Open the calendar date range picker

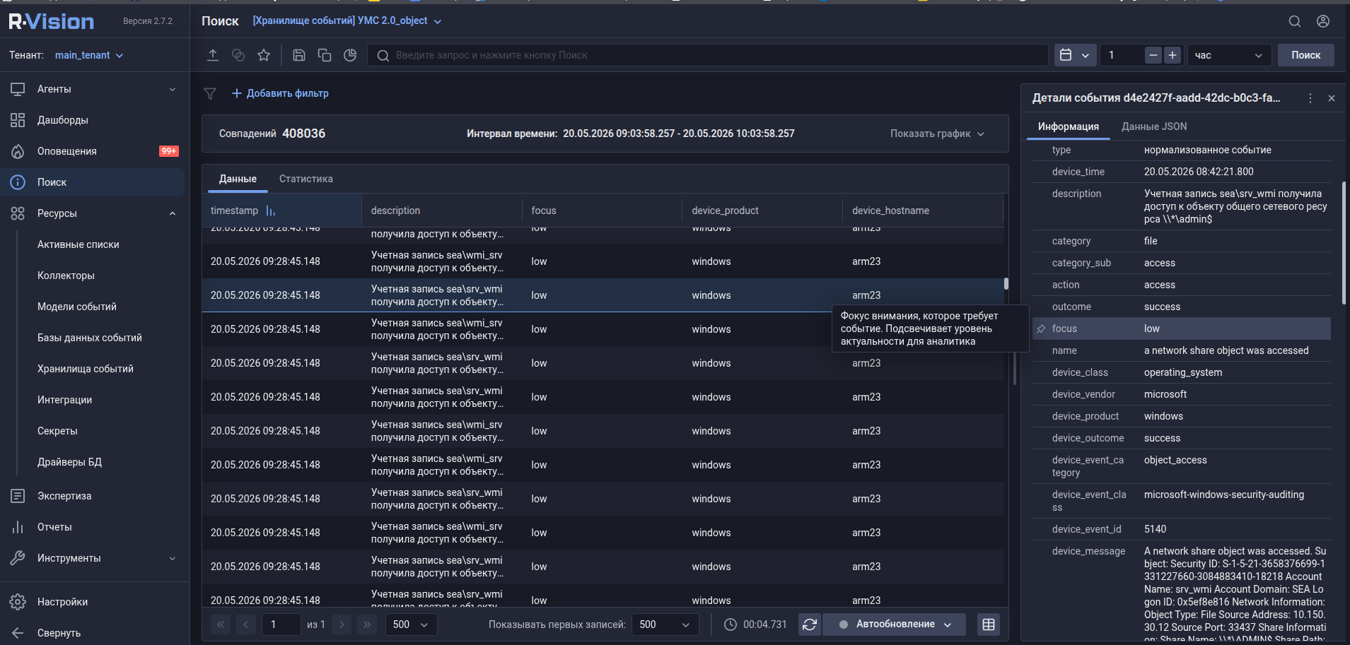click(x=1075, y=55)
